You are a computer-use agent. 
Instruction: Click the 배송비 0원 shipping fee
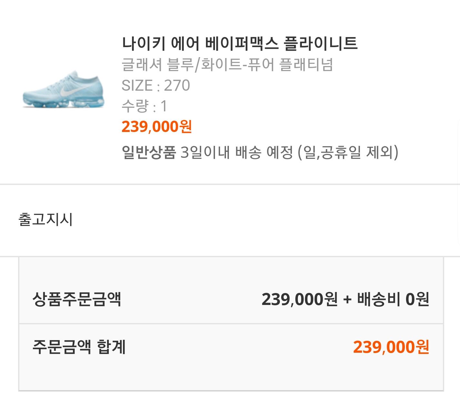pyautogui.click(x=393, y=299)
